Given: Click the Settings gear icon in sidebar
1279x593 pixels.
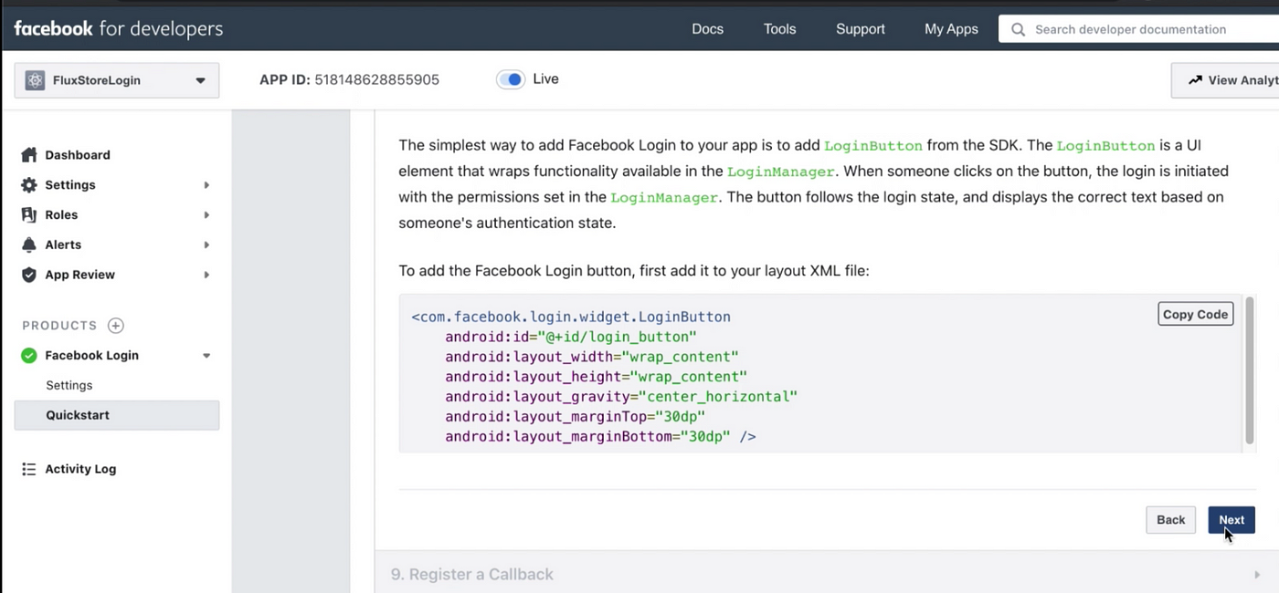Looking at the screenshot, I should tap(29, 185).
